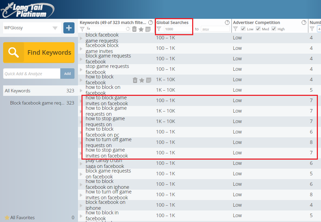Screen dimensions: 321x222
Task: Toggle Med competition checkbox
Action: point(258,29)
